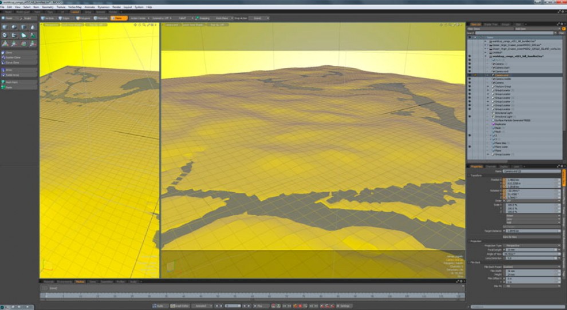Choose the Torus primitive icon
The image size is (567, 310).
5,35
